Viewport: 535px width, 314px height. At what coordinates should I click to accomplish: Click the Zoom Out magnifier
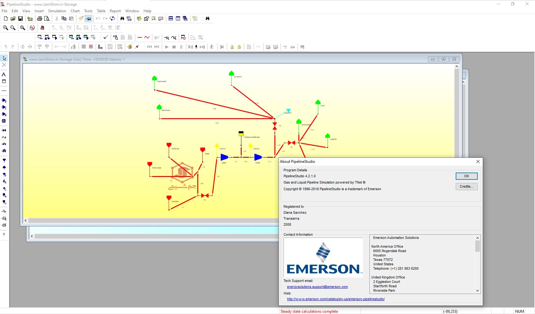[x=13, y=28]
